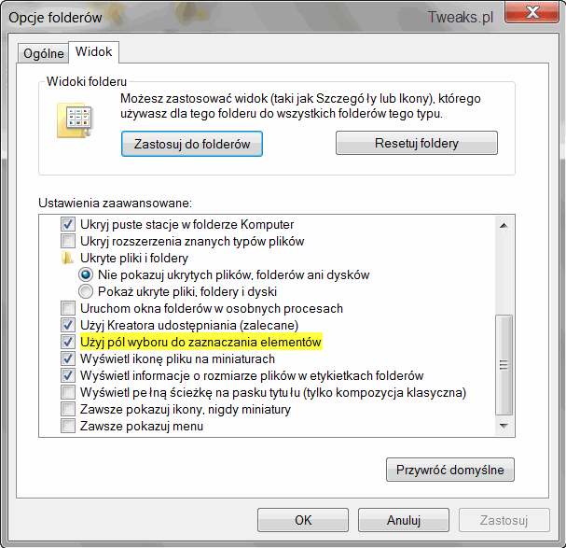The height and width of the screenshot is (548, 566).
Task: Select Pokaż ukryte pliki, foldery i dyski
Action: 86,291
